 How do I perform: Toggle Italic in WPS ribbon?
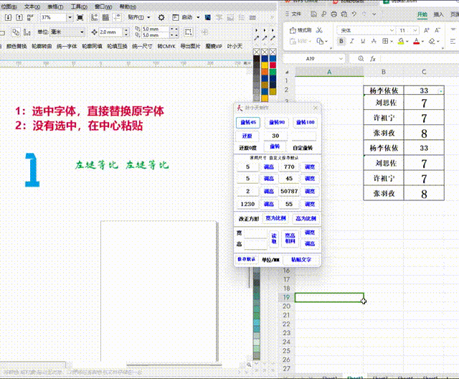[352, 42]
